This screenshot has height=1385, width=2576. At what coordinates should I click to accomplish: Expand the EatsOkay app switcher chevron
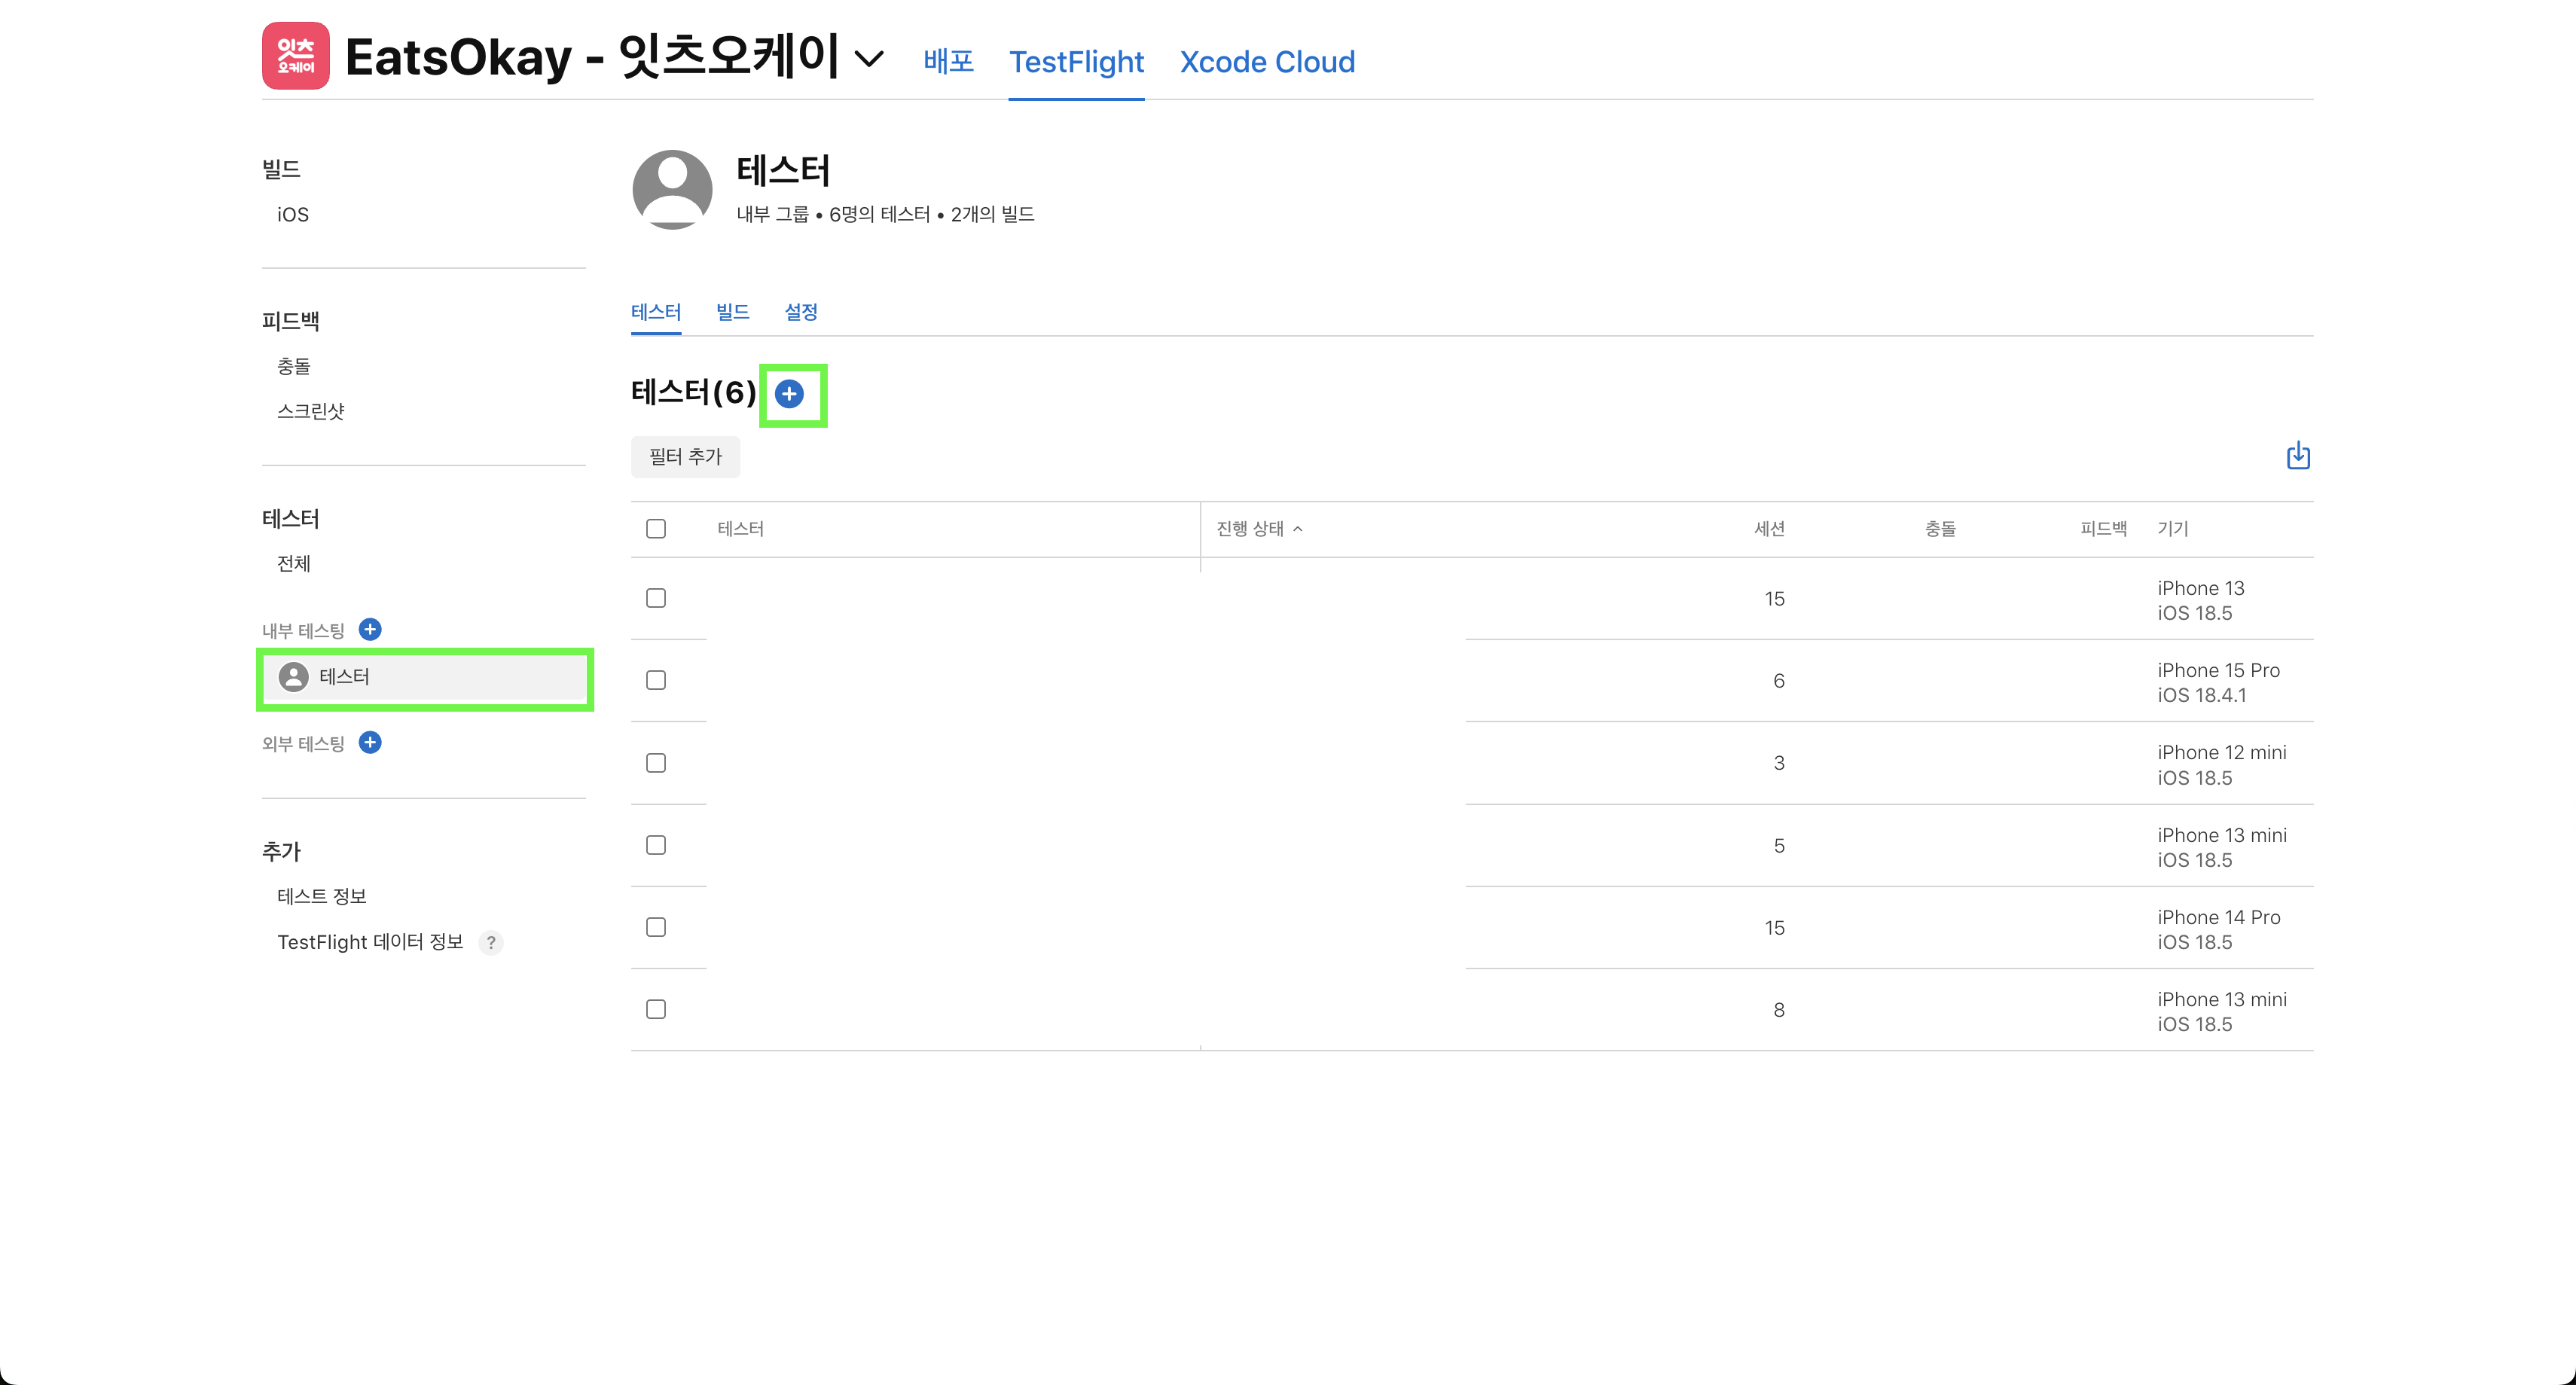[x=868, y=59]
